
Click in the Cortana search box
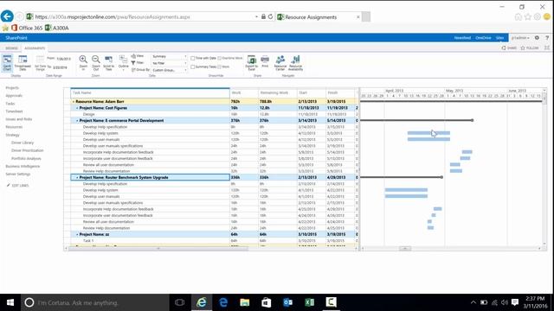pyautogui.click(x=95, y=302)
